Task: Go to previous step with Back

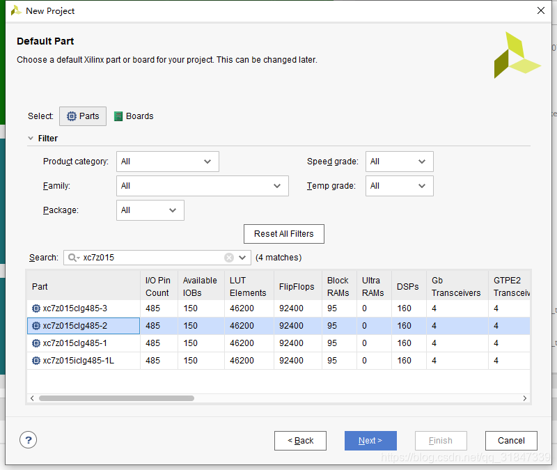Action: point(300,441)
